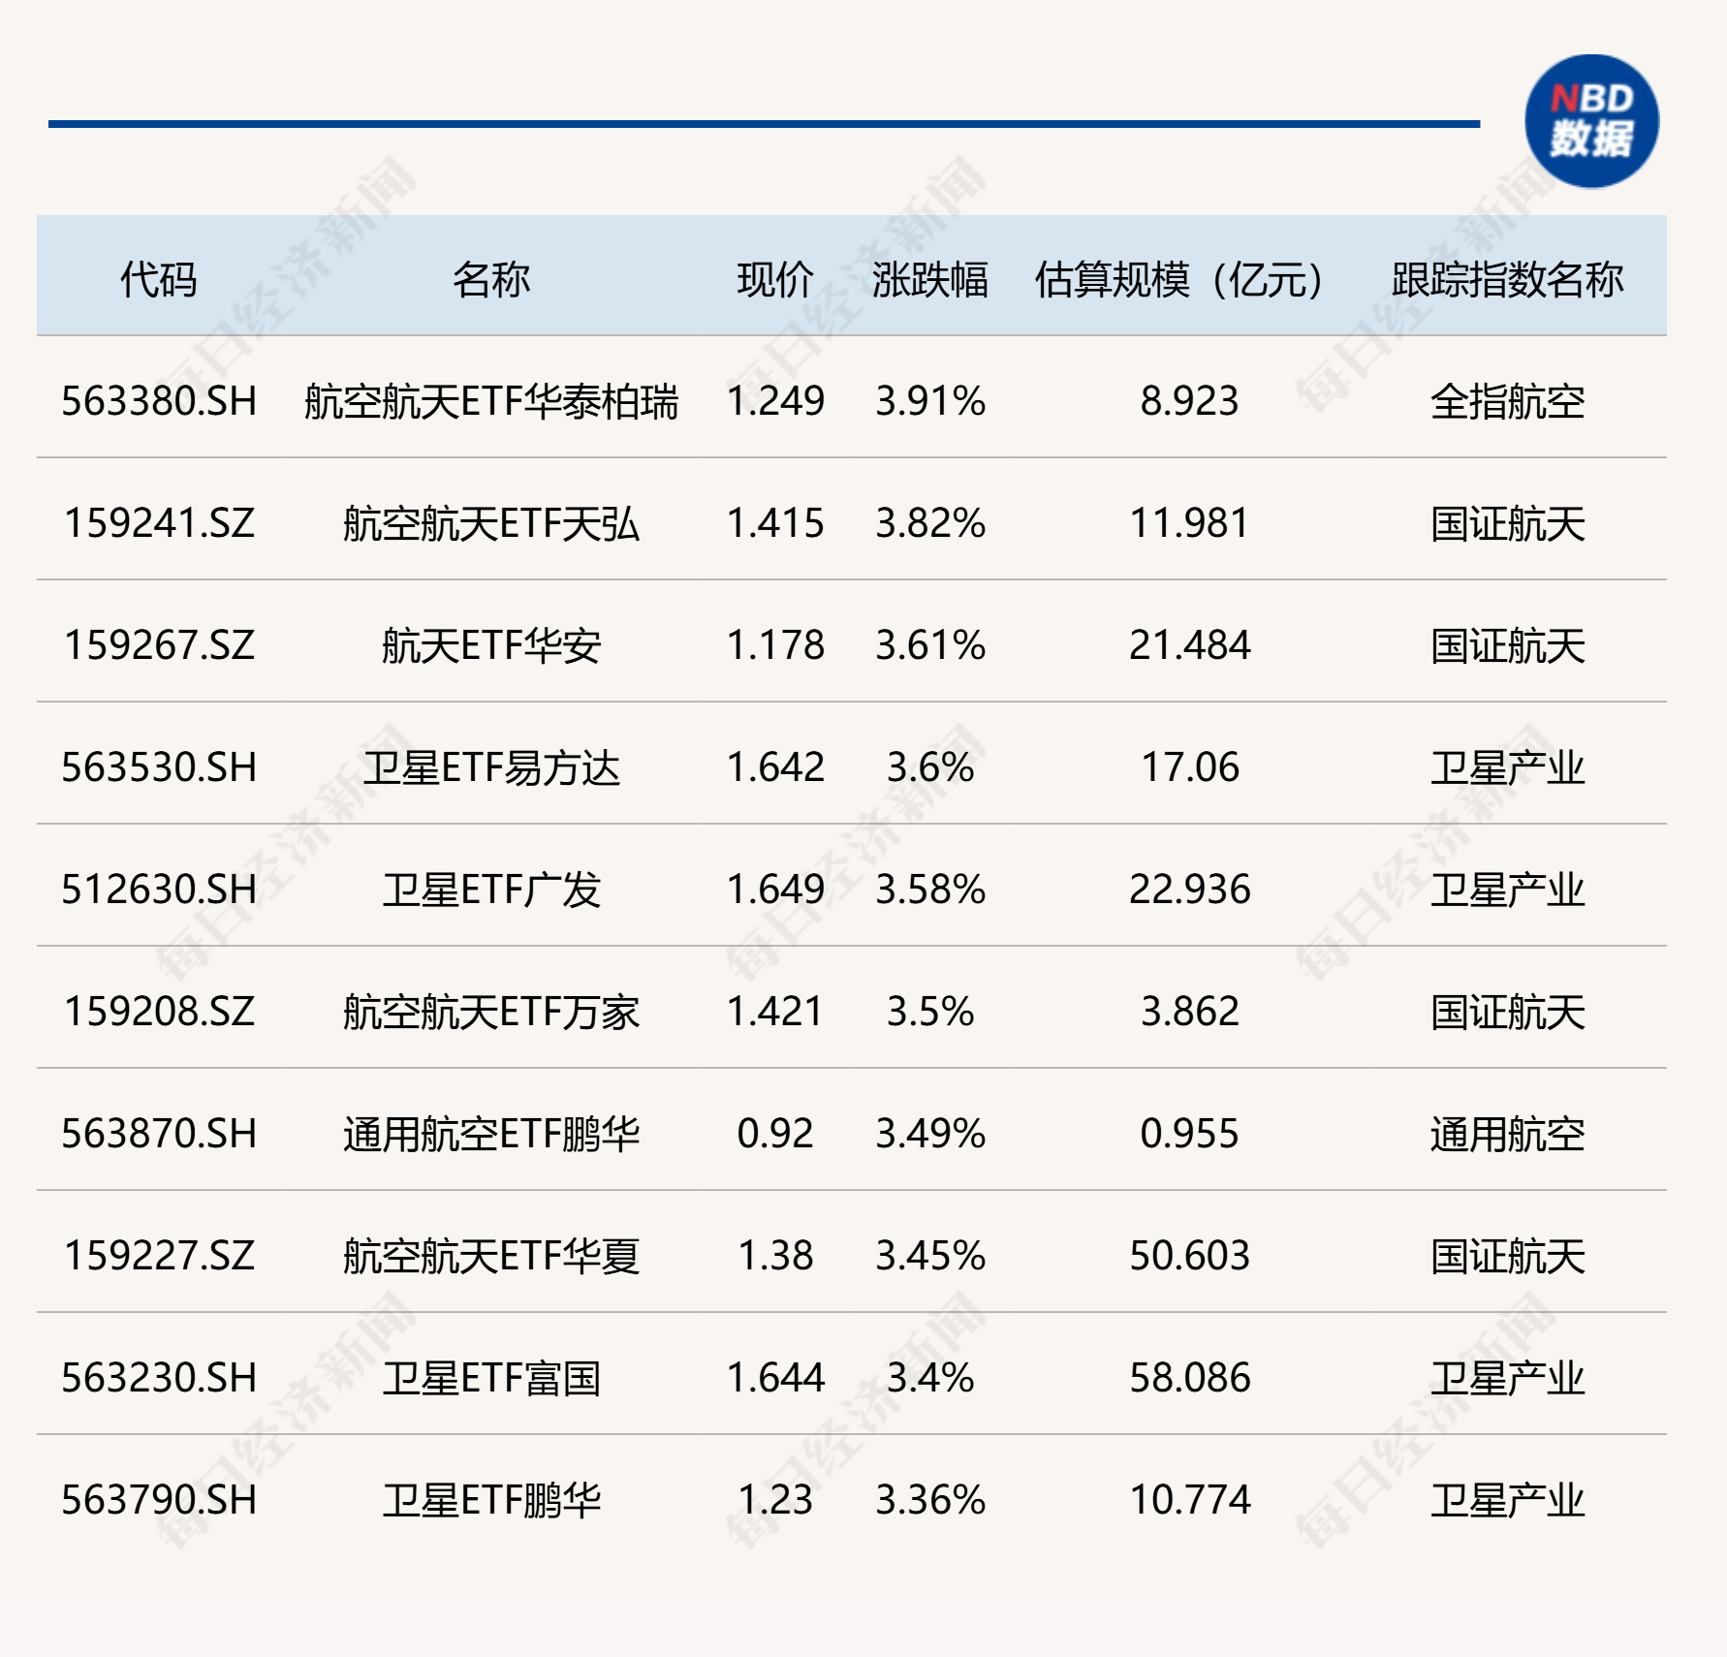
Task: Click the price 1.38
Action: click(775, 1256)
